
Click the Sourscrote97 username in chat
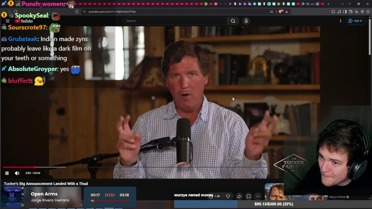[27, 27]
